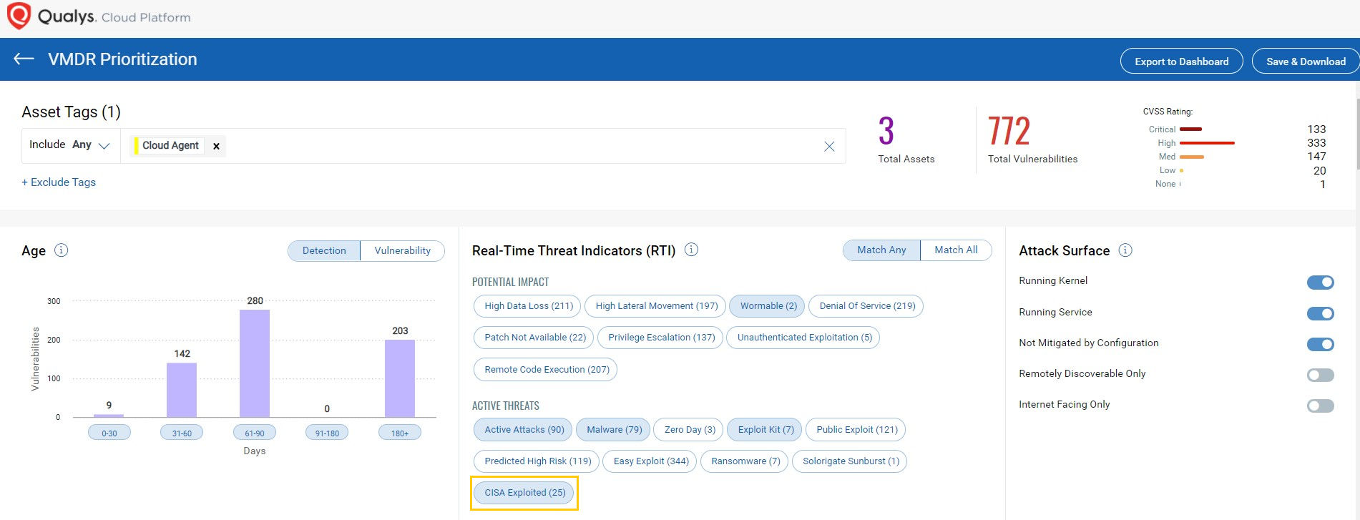This screenshot has height=520, width=1360.
Task: Enable Internet Facing Only switch
Action: [1321, 406]
